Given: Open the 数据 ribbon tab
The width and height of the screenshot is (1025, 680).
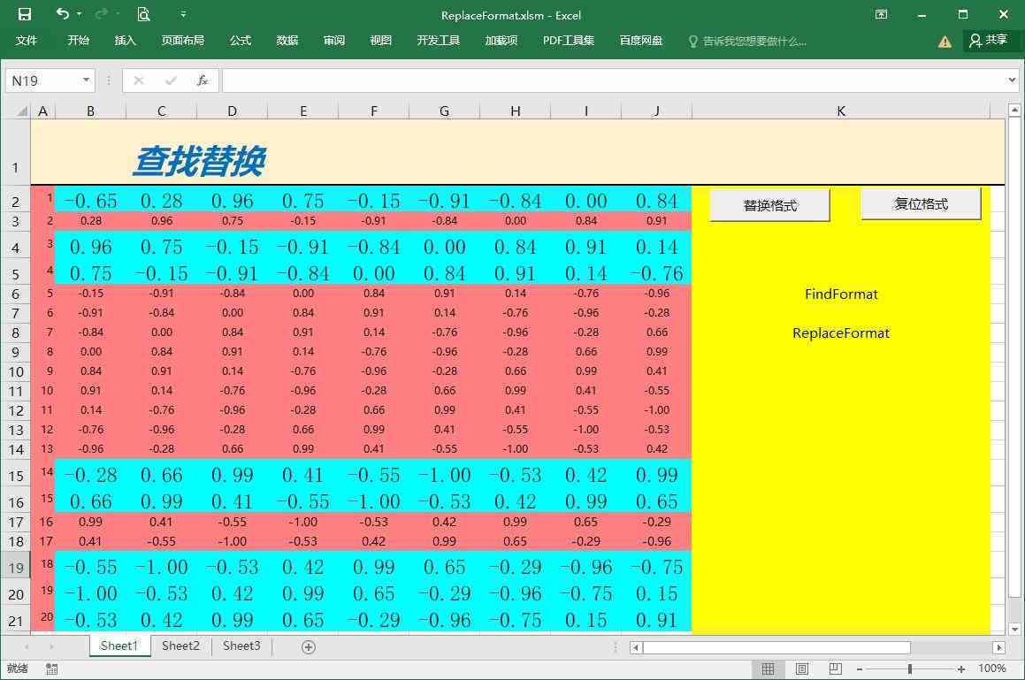Looking at the screenshot, I should (287, 41).
